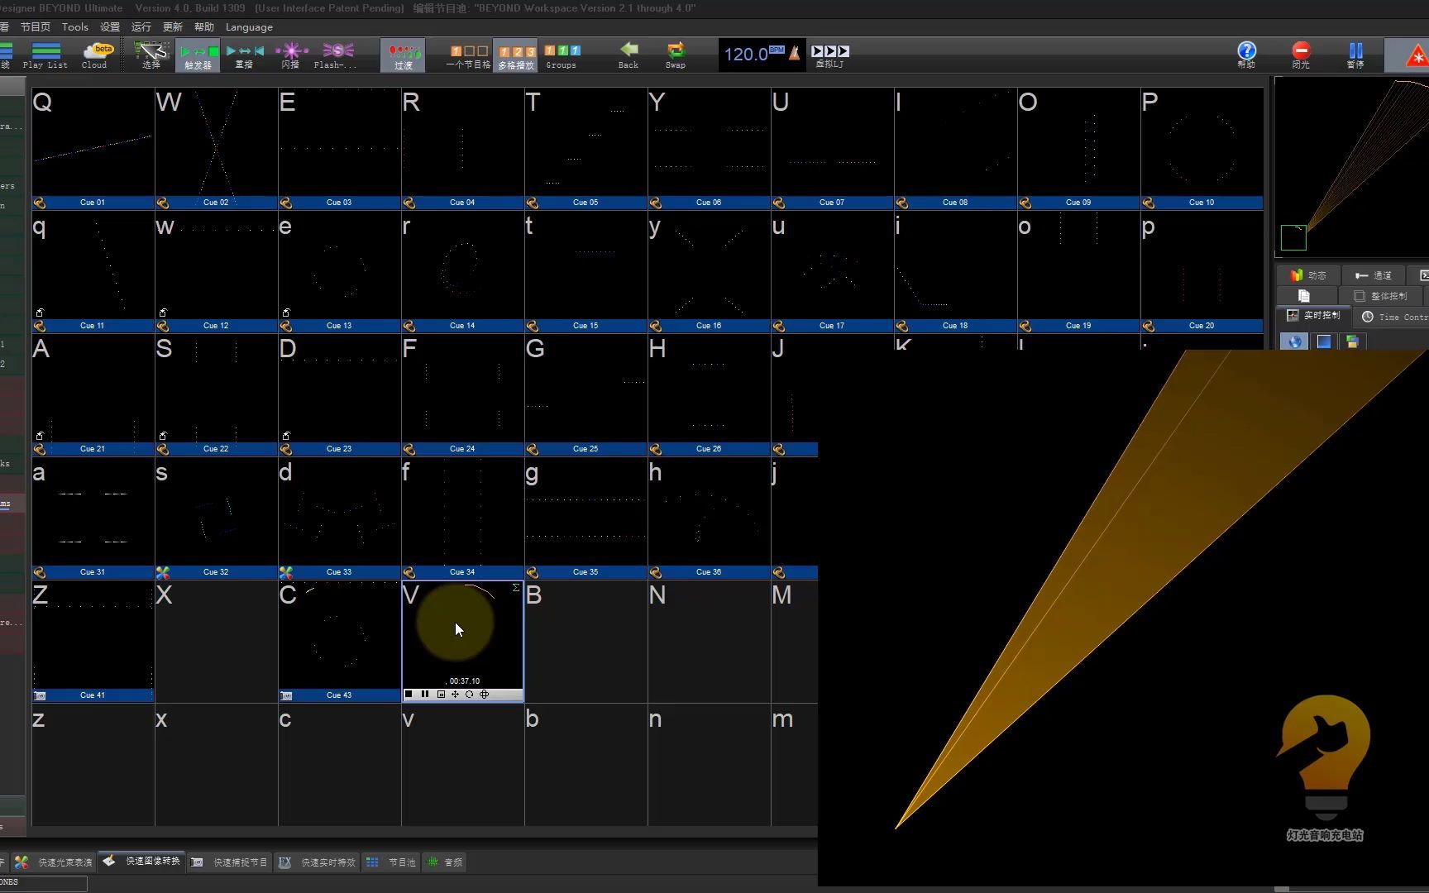1429x893 pixels.
Task: Click the laser preview window top right
Action: [x=1352, y=166]
